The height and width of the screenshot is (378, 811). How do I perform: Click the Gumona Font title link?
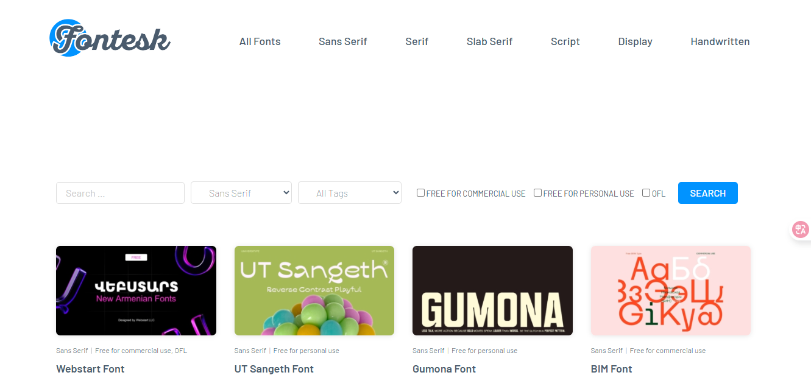[x=444, y=369]
